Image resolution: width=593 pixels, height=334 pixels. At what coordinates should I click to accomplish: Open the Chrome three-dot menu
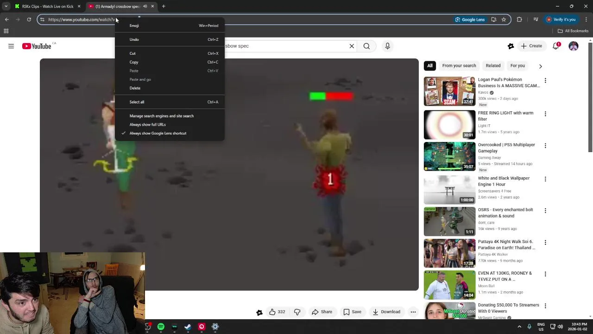click(586, 19)
